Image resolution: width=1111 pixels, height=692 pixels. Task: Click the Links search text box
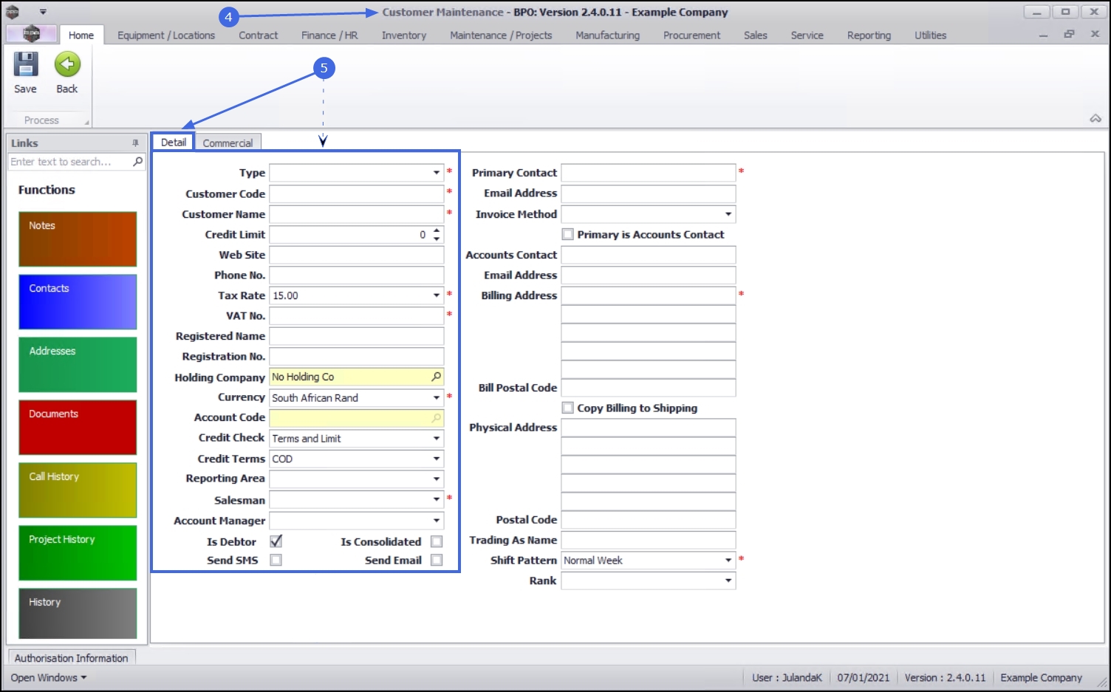click(70, 162)
